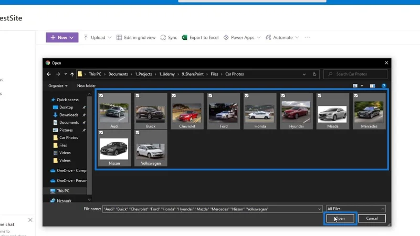Uncheck the Hyundai file checkbox
Screen dimensions: 420x236
(283, 95)
